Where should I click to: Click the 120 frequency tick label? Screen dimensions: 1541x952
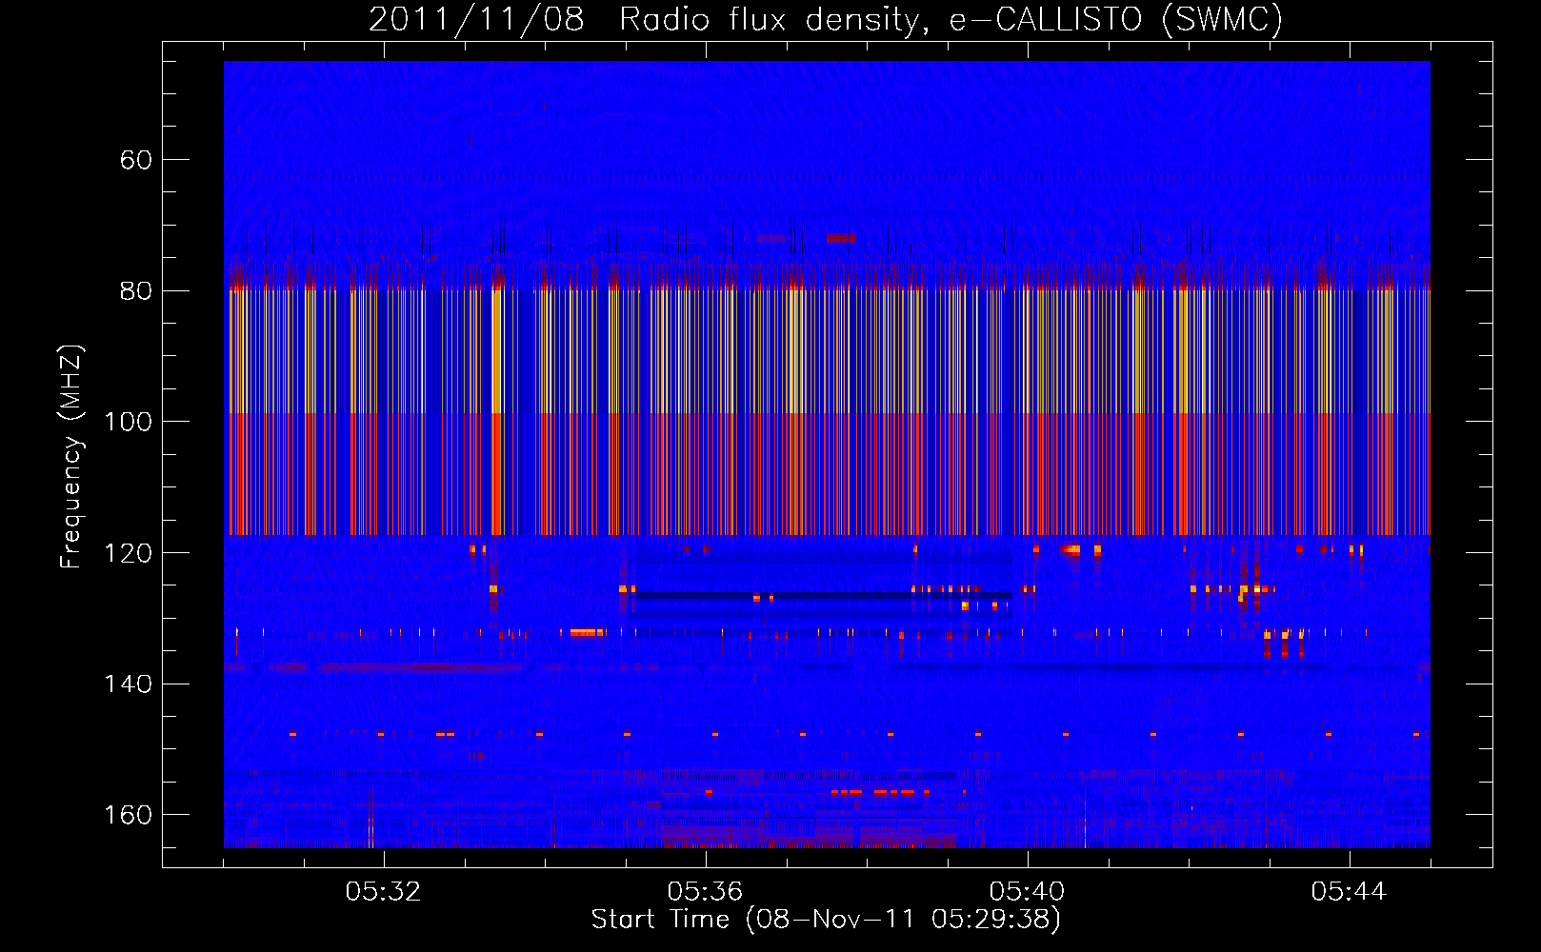[129, 553]
